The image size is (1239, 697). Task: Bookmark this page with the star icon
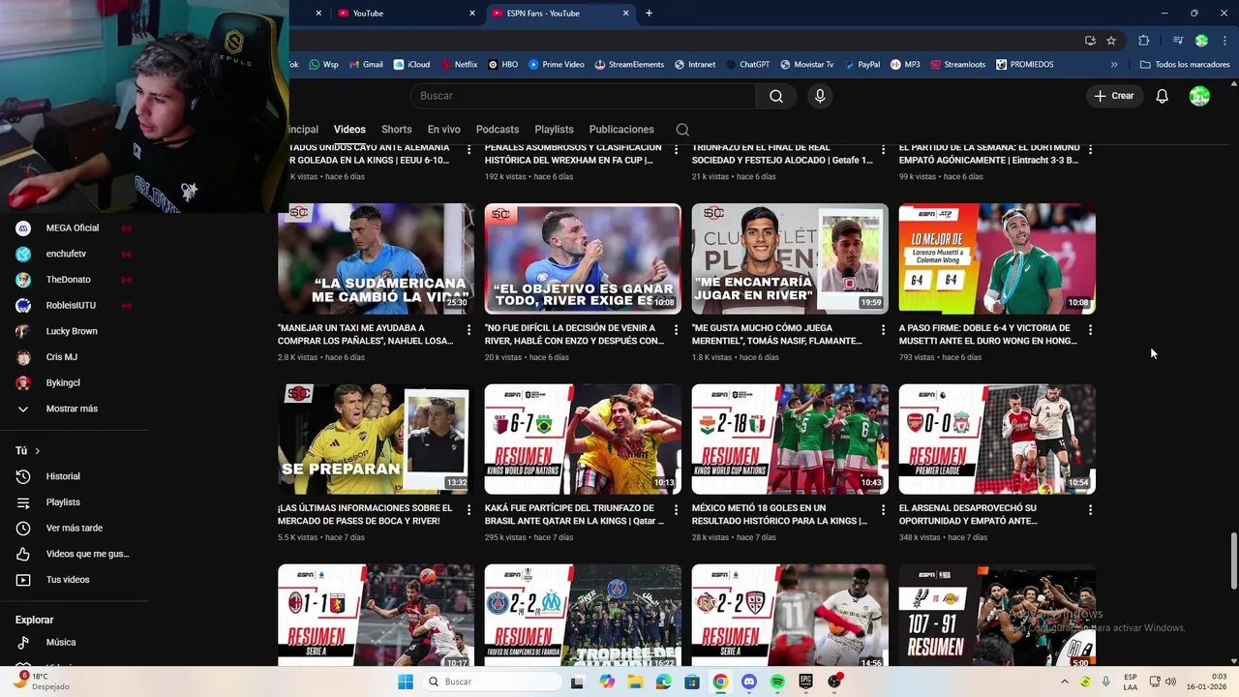[1111, 41]
